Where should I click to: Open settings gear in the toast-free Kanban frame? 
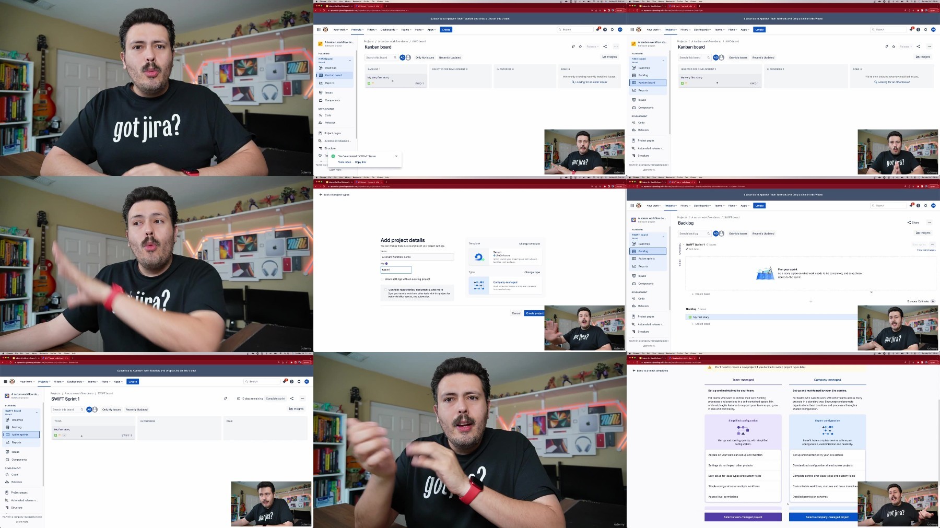925,30
